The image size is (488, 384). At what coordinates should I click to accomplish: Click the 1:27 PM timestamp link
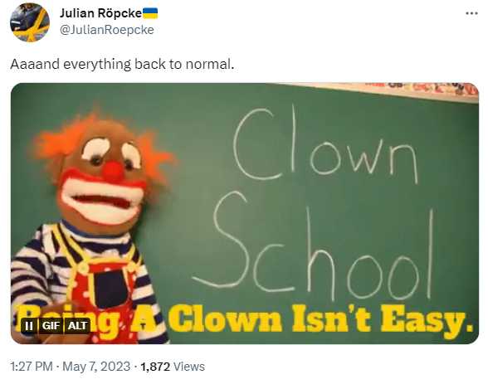coord(32,367)
